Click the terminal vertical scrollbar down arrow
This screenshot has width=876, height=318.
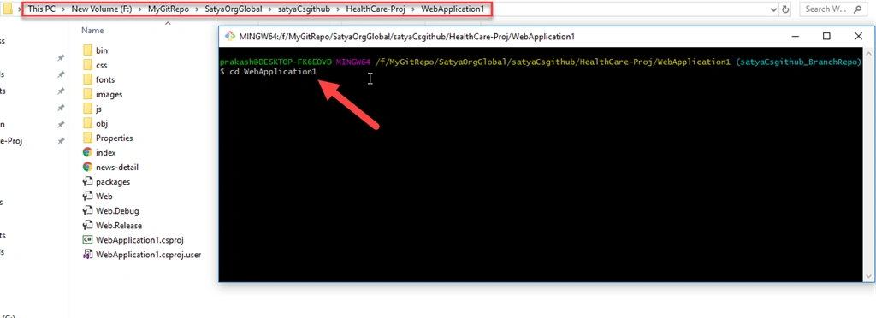click(867, 277)
